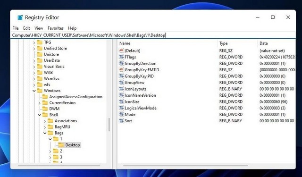Click the (Default) string value icon
302x177 pixels.
(x=121, y=51)
